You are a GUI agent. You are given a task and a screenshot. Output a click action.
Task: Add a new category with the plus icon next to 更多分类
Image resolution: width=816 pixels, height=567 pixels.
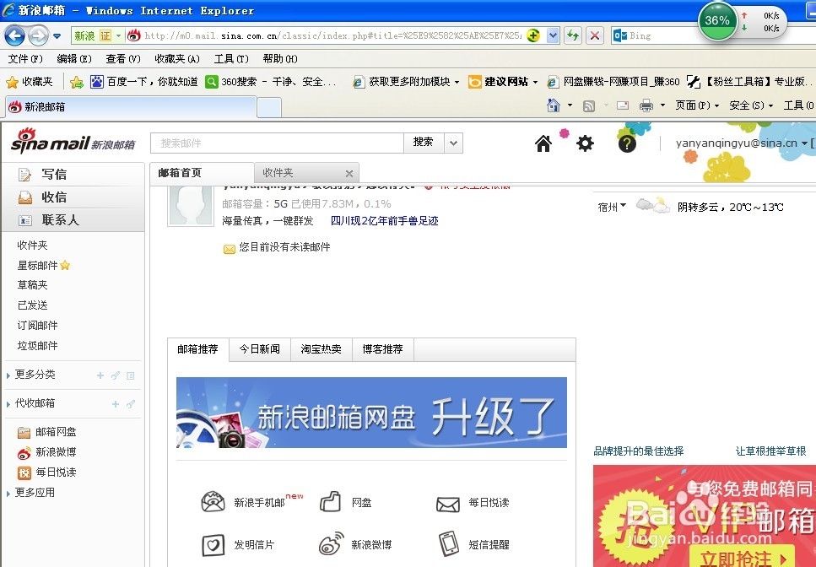pos(100,375)
